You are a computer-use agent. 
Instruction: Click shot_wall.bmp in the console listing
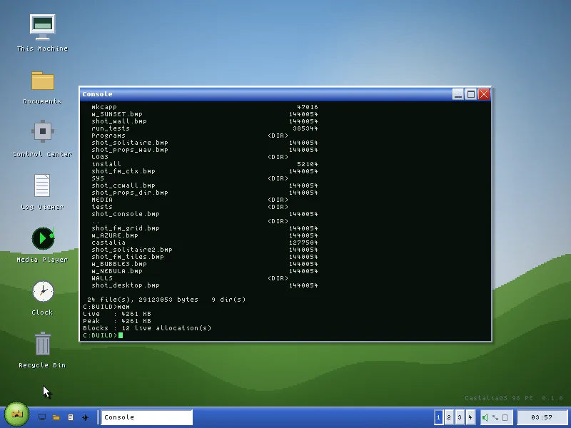[119, 121]
